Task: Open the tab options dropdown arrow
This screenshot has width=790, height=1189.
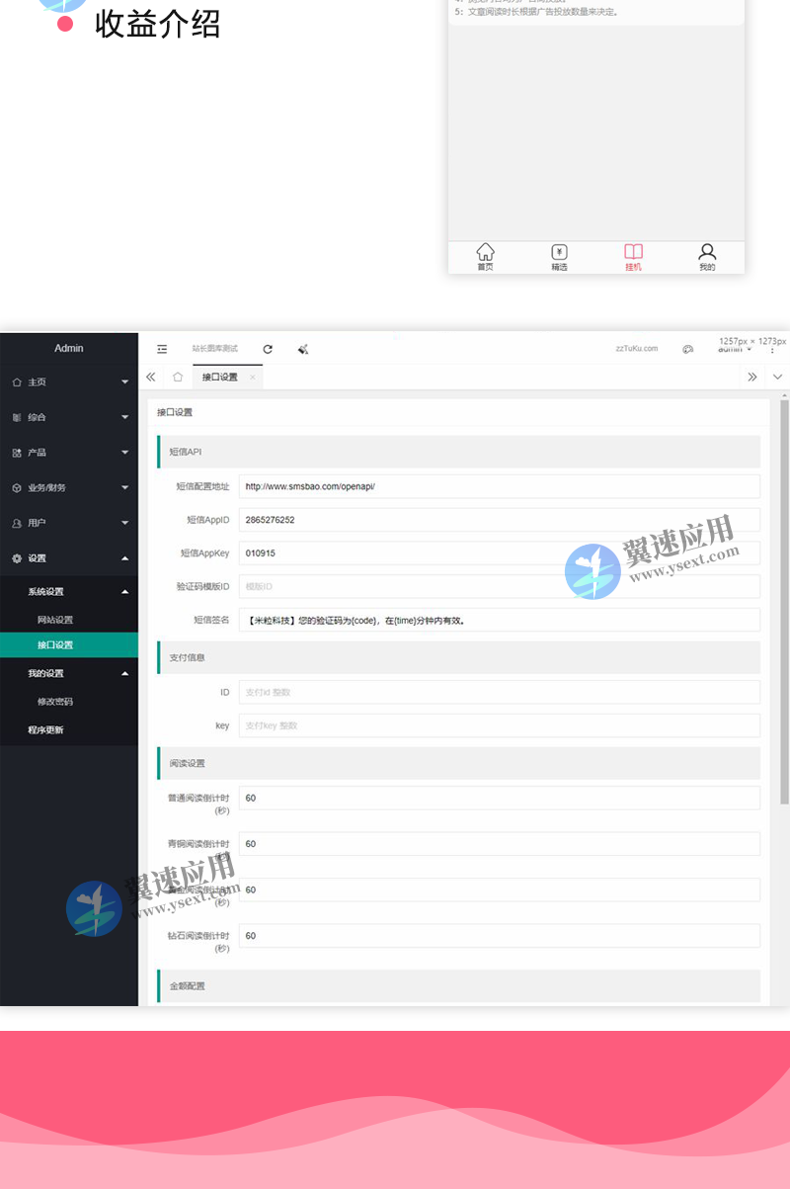Action: (x=777, y=377)
